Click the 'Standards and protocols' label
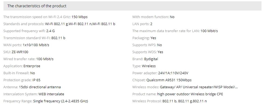The width and height of the screenshot is (265, 105). [x=24, y=24]
